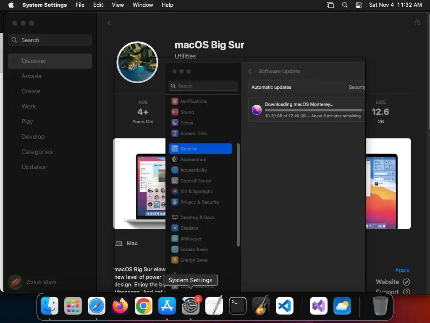The image size is (430, 323).
Task: Open the Window menu
Action: point(143,5)
